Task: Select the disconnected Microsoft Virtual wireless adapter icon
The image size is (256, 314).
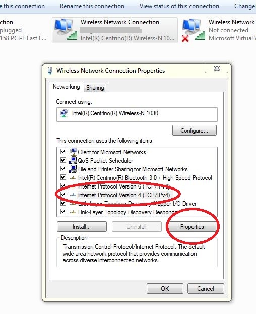Action: point(194,30)
